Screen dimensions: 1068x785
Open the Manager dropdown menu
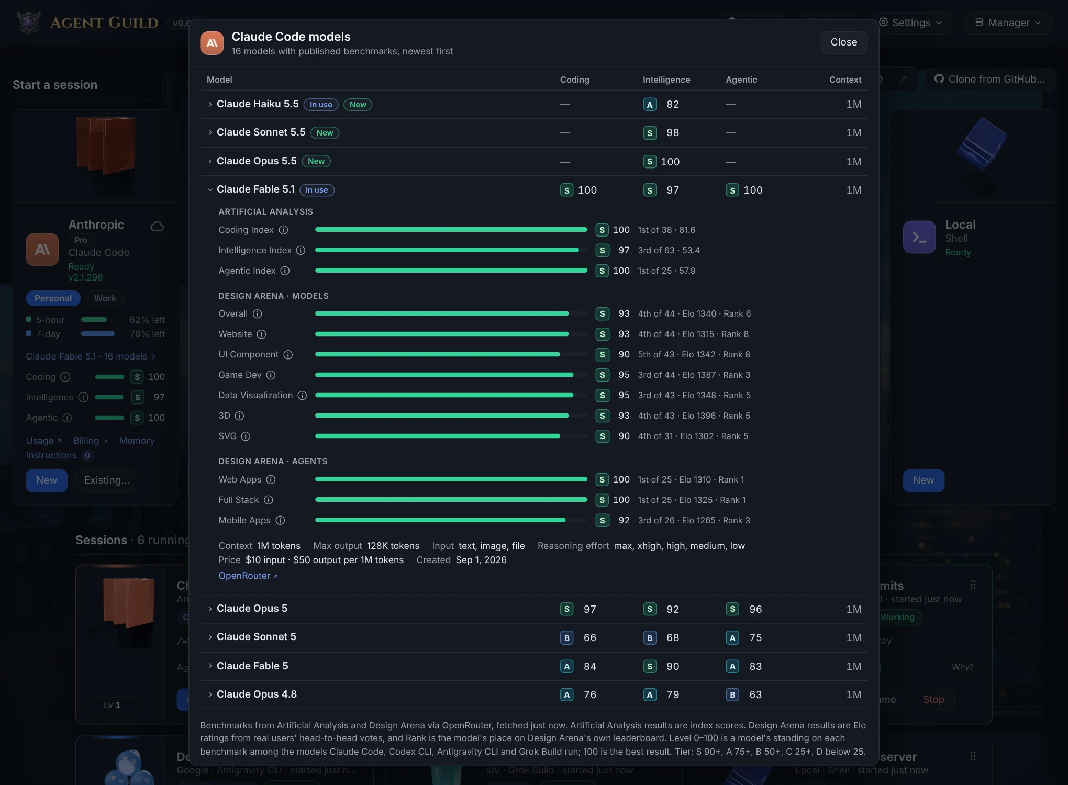pyautogui.click(x=1008, y=23)
